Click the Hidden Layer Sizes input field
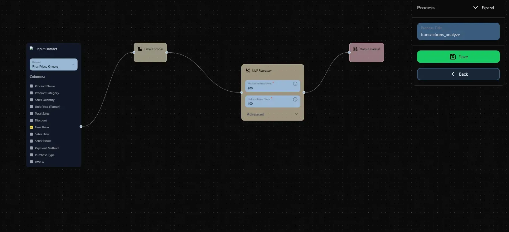The image size is (509, 232). [273, 101]
